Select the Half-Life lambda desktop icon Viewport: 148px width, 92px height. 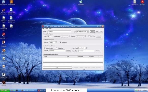[x=4, y=84]
